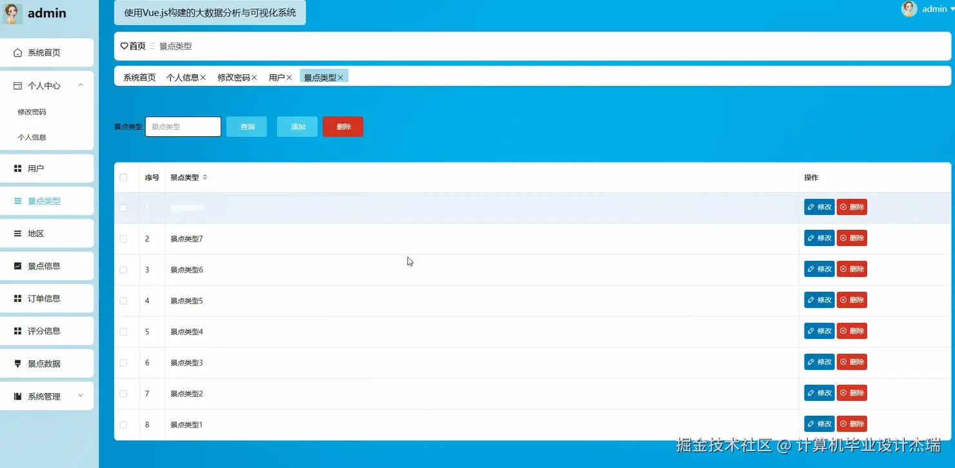Image resolution: width=955 pixels, height=468 pixels.
Task: Close the 用户 tab with its X
Action: pos(289,77)
